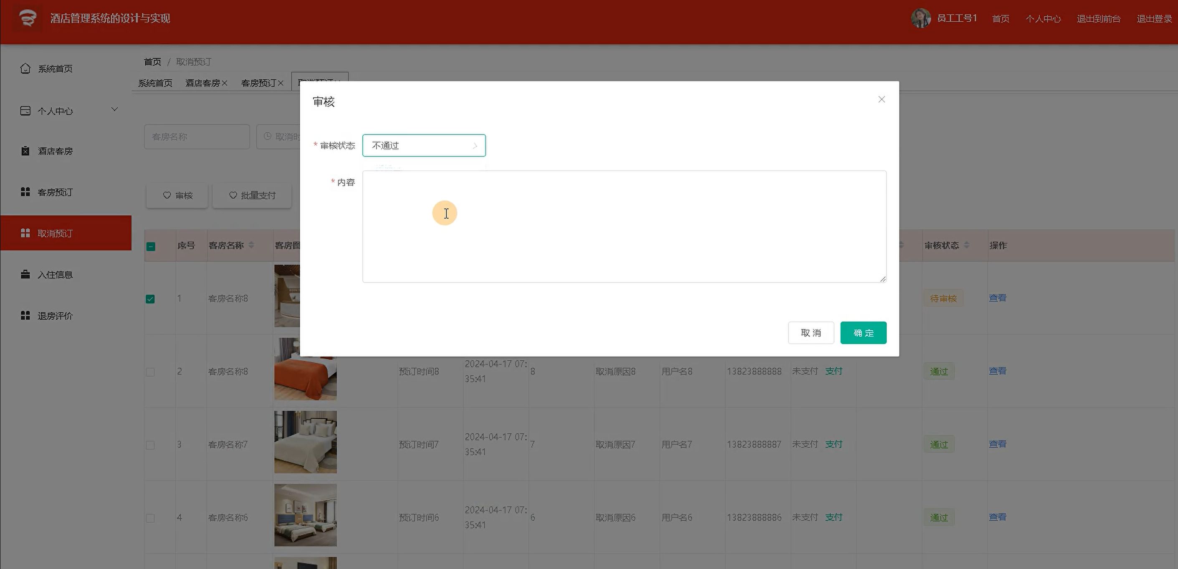Click 查看 link in row 1

(997, 298)
